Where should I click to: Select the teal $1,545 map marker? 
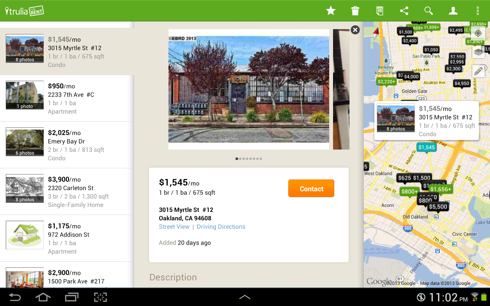[x=426, y=148]
